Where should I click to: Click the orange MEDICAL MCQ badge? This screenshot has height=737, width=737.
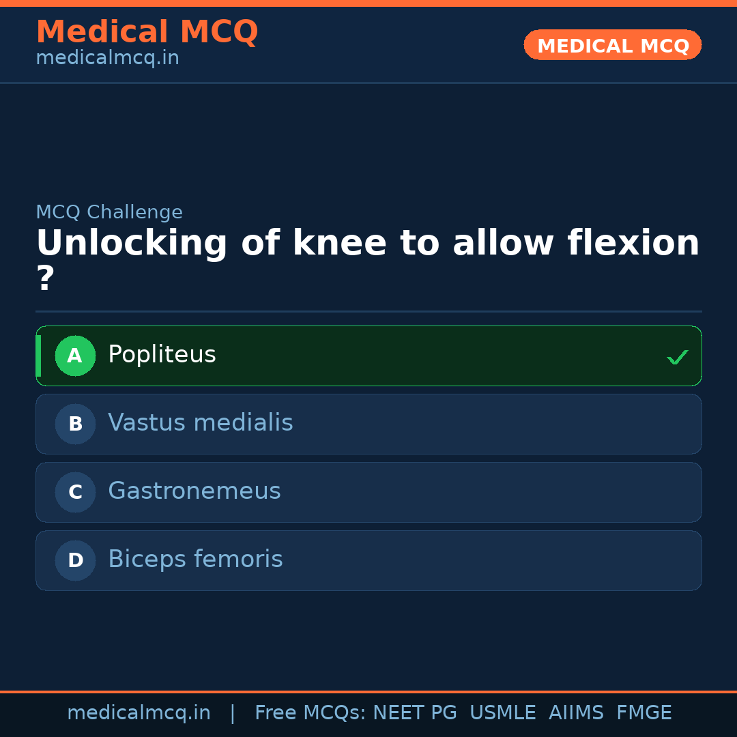(x=612, y=46)
